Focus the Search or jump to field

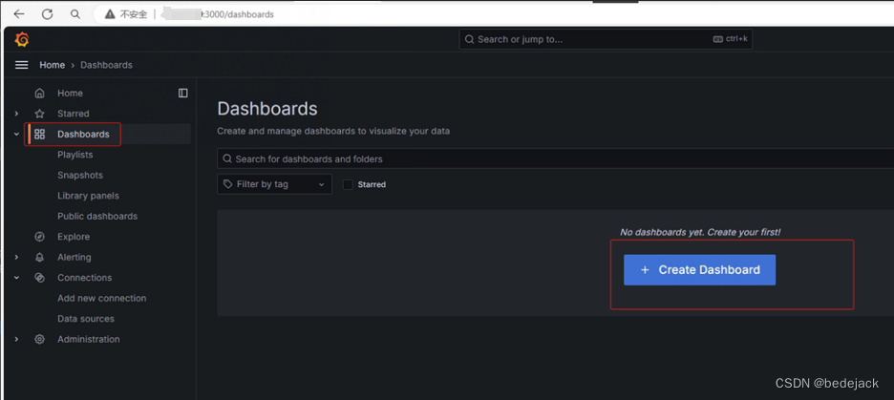tap(606, 39)
